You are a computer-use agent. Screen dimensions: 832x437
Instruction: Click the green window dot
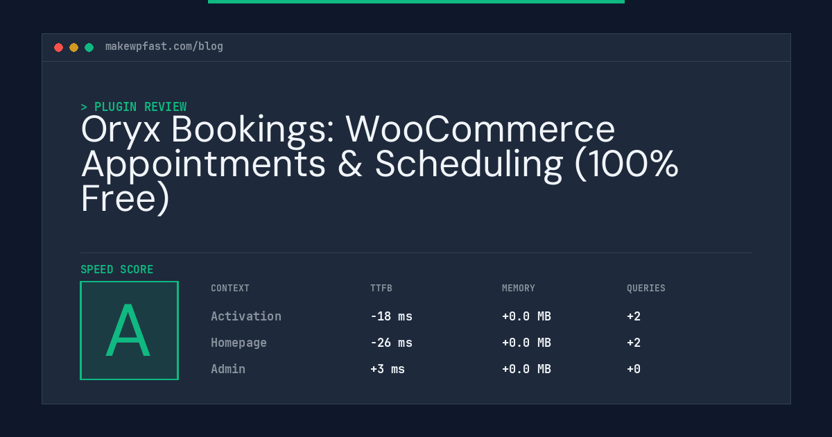point(89,47)
